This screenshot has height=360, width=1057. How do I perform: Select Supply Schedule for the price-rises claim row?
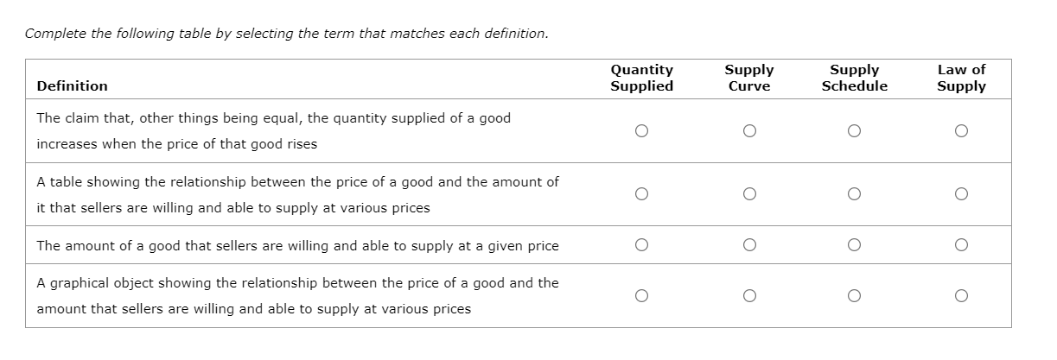pyautogui.click(x=854, y=131)
